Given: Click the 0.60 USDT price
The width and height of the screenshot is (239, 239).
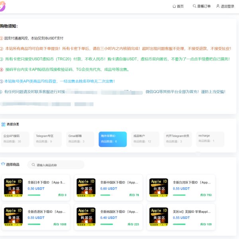Looking at the screenshot, I should coord(109,188).
